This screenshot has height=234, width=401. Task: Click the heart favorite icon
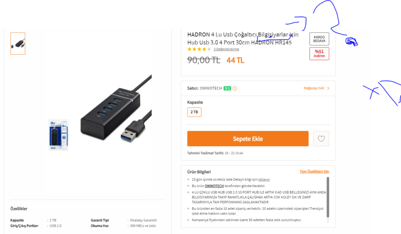[321, 139]
